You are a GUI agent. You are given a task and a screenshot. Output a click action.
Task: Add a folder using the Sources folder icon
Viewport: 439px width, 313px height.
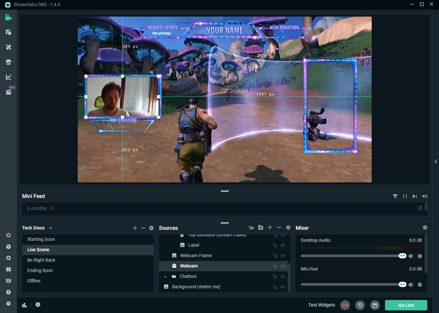tap(261, 228)
